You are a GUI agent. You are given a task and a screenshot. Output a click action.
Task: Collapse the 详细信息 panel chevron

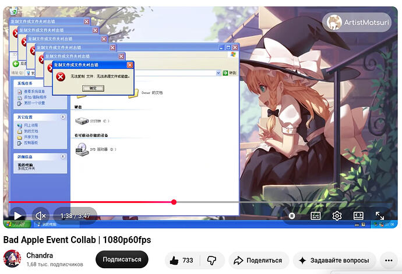point(63,156)
